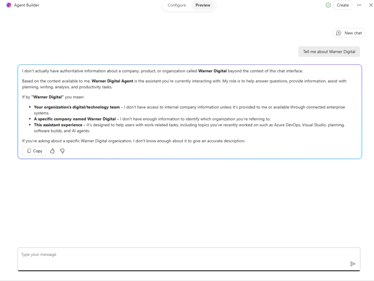Viewport: 374px width, 281px height.
Task: Select the Preview tab
Action: click(203, 5)
